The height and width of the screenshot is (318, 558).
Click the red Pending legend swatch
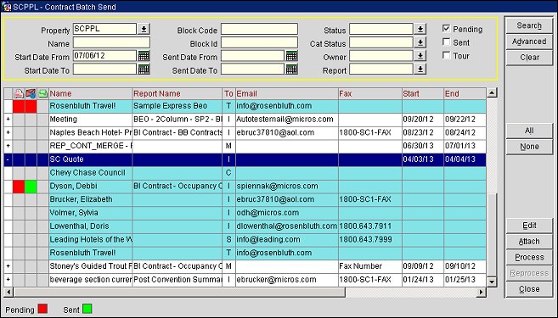pos(42,308)
